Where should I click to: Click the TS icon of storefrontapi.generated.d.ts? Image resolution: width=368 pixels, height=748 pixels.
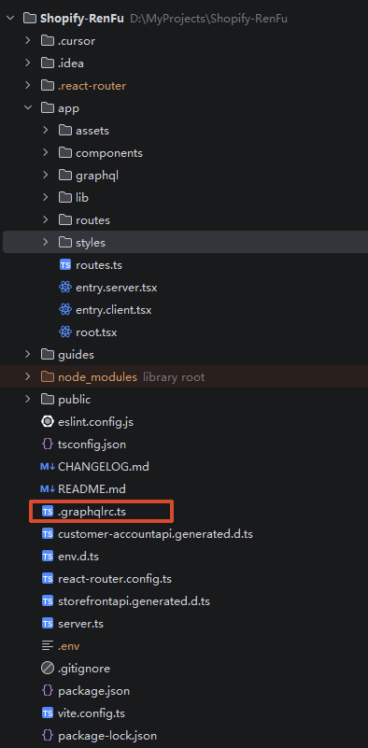coord(48,601)
